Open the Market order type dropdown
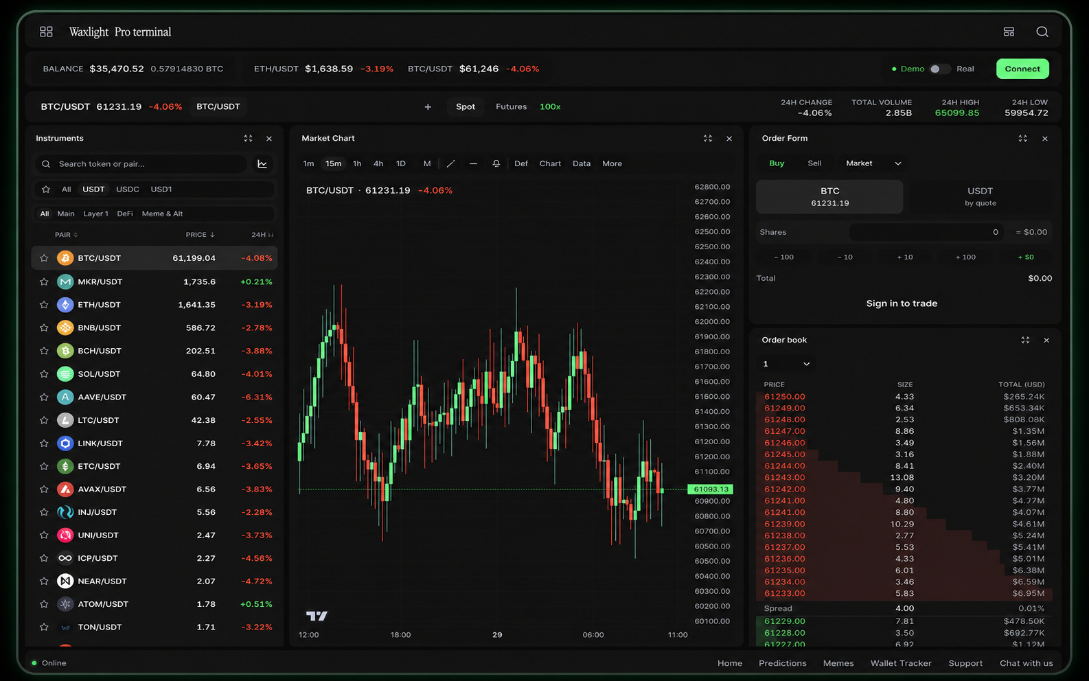Screen dimensions: 1089x681 873,163
